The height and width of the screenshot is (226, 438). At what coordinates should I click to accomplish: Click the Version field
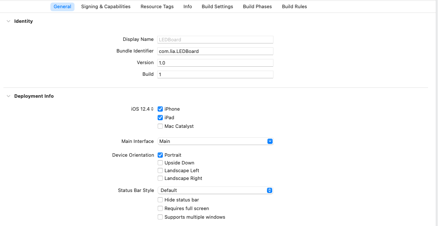215,63
